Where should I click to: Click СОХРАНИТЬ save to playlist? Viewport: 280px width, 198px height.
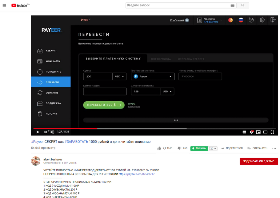tap(257, 148)
